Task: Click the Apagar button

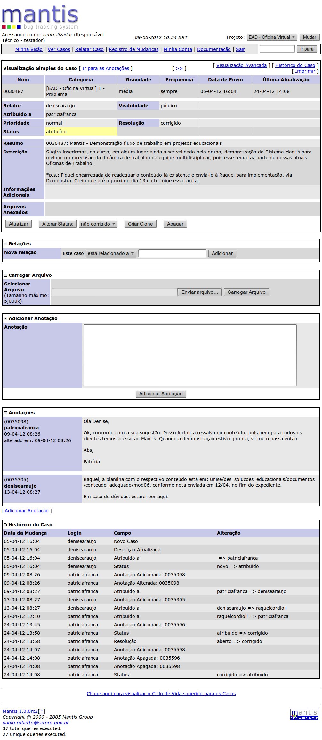Action: coord(175,224)
